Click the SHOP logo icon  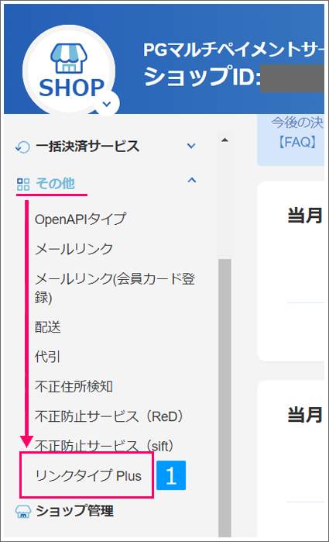point(69,70)
